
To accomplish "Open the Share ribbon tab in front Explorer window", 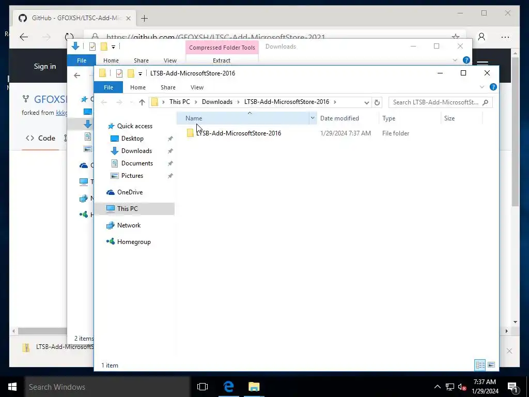I will click(168, 87).
